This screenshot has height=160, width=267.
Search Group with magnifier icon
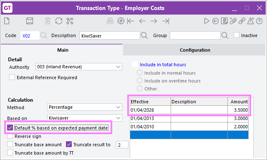point(225,35)
